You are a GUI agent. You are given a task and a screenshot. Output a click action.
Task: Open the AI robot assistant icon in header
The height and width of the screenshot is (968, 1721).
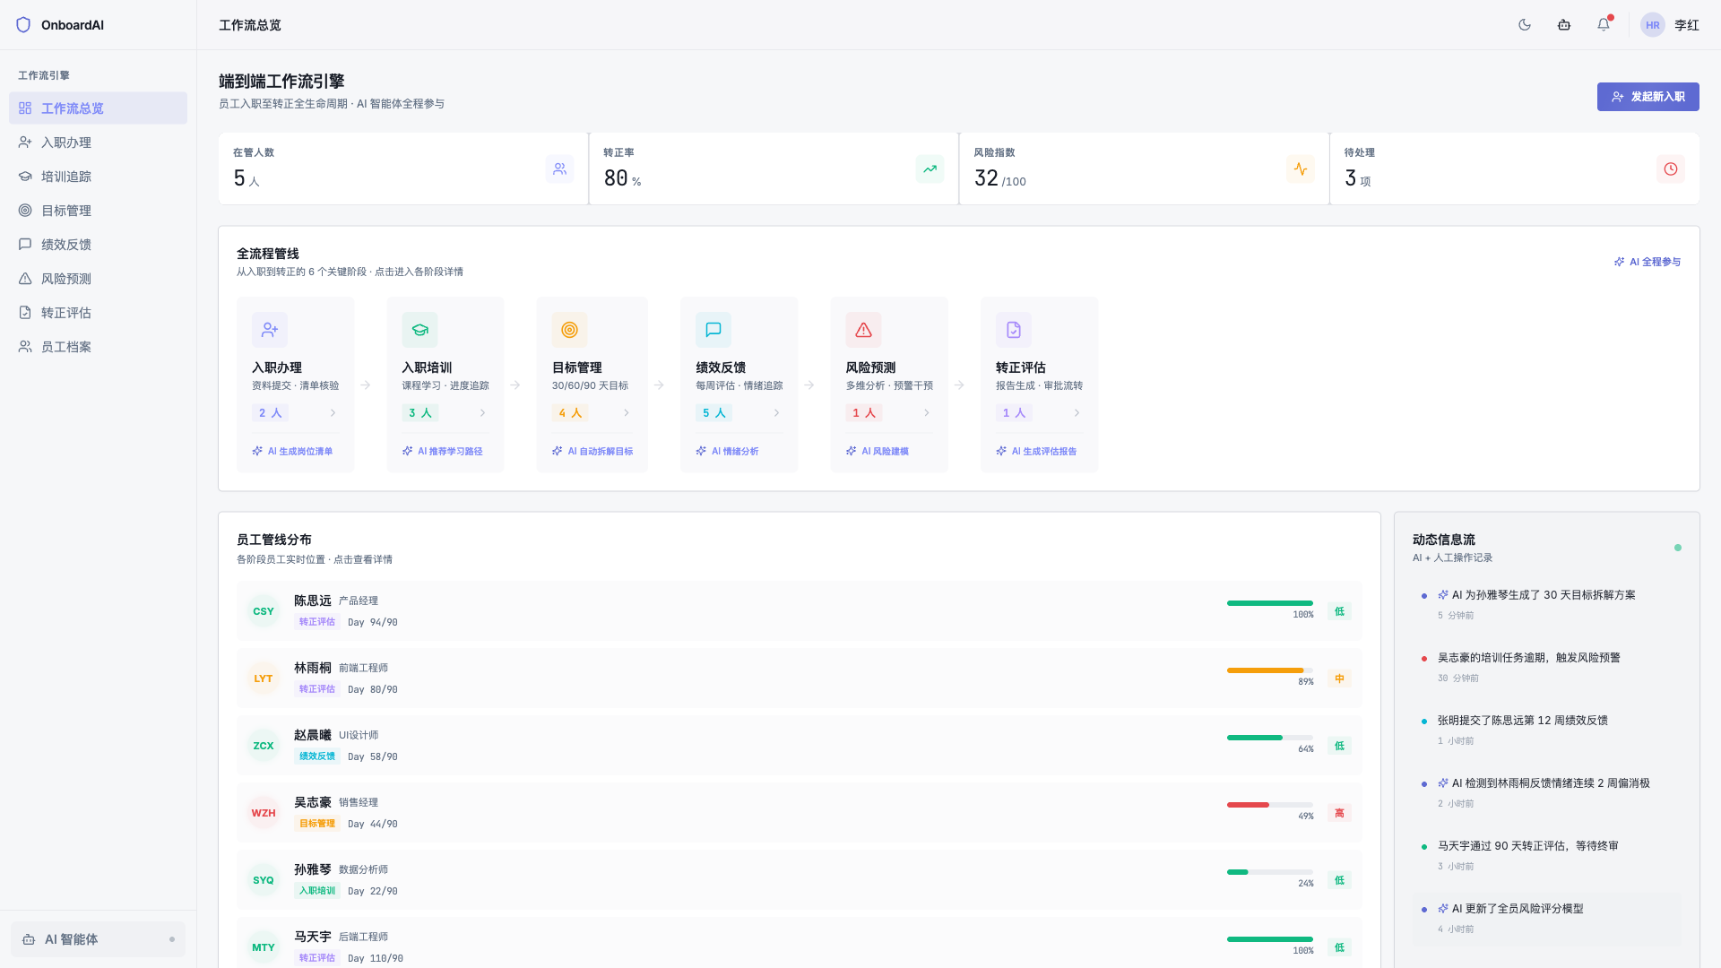[1564, 25]
